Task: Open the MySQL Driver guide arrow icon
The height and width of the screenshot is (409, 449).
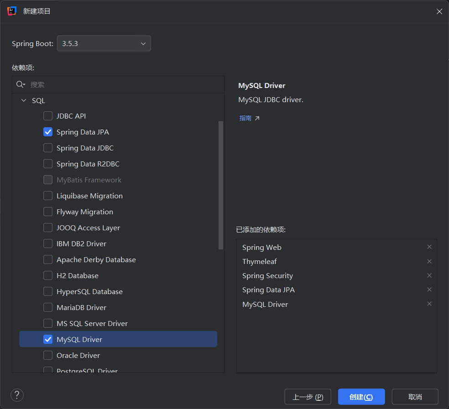Action: (x=257, y=118)
